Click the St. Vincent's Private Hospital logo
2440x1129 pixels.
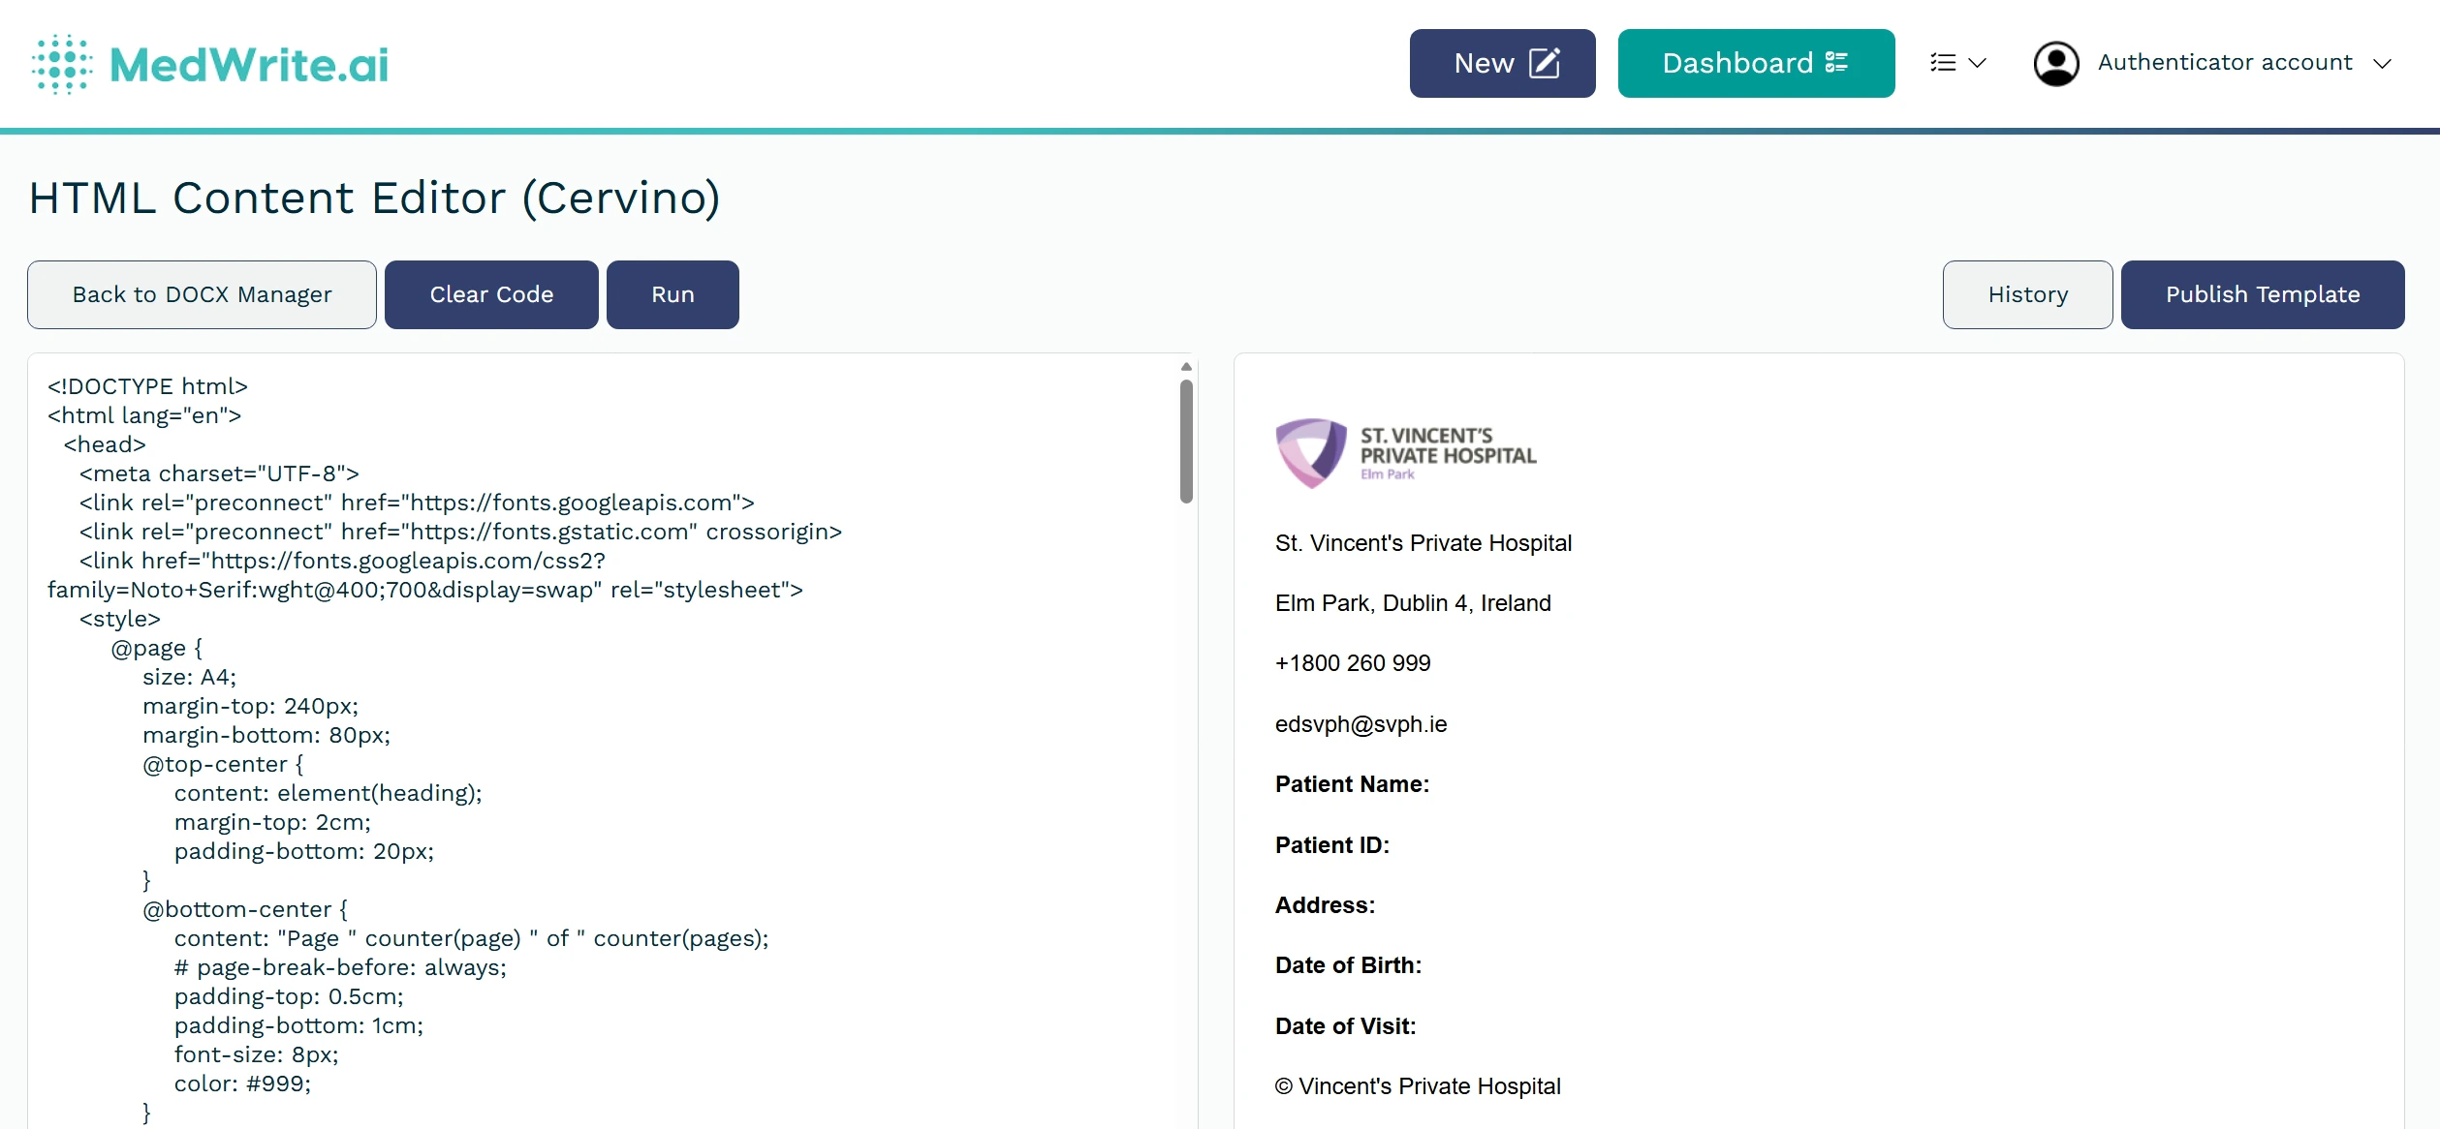click(1405, 452)
